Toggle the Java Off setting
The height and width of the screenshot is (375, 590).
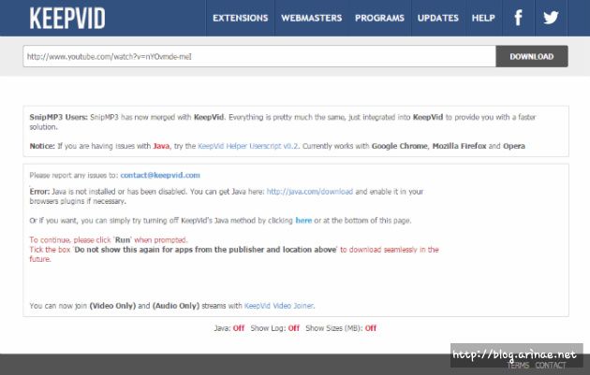point(239,328)
